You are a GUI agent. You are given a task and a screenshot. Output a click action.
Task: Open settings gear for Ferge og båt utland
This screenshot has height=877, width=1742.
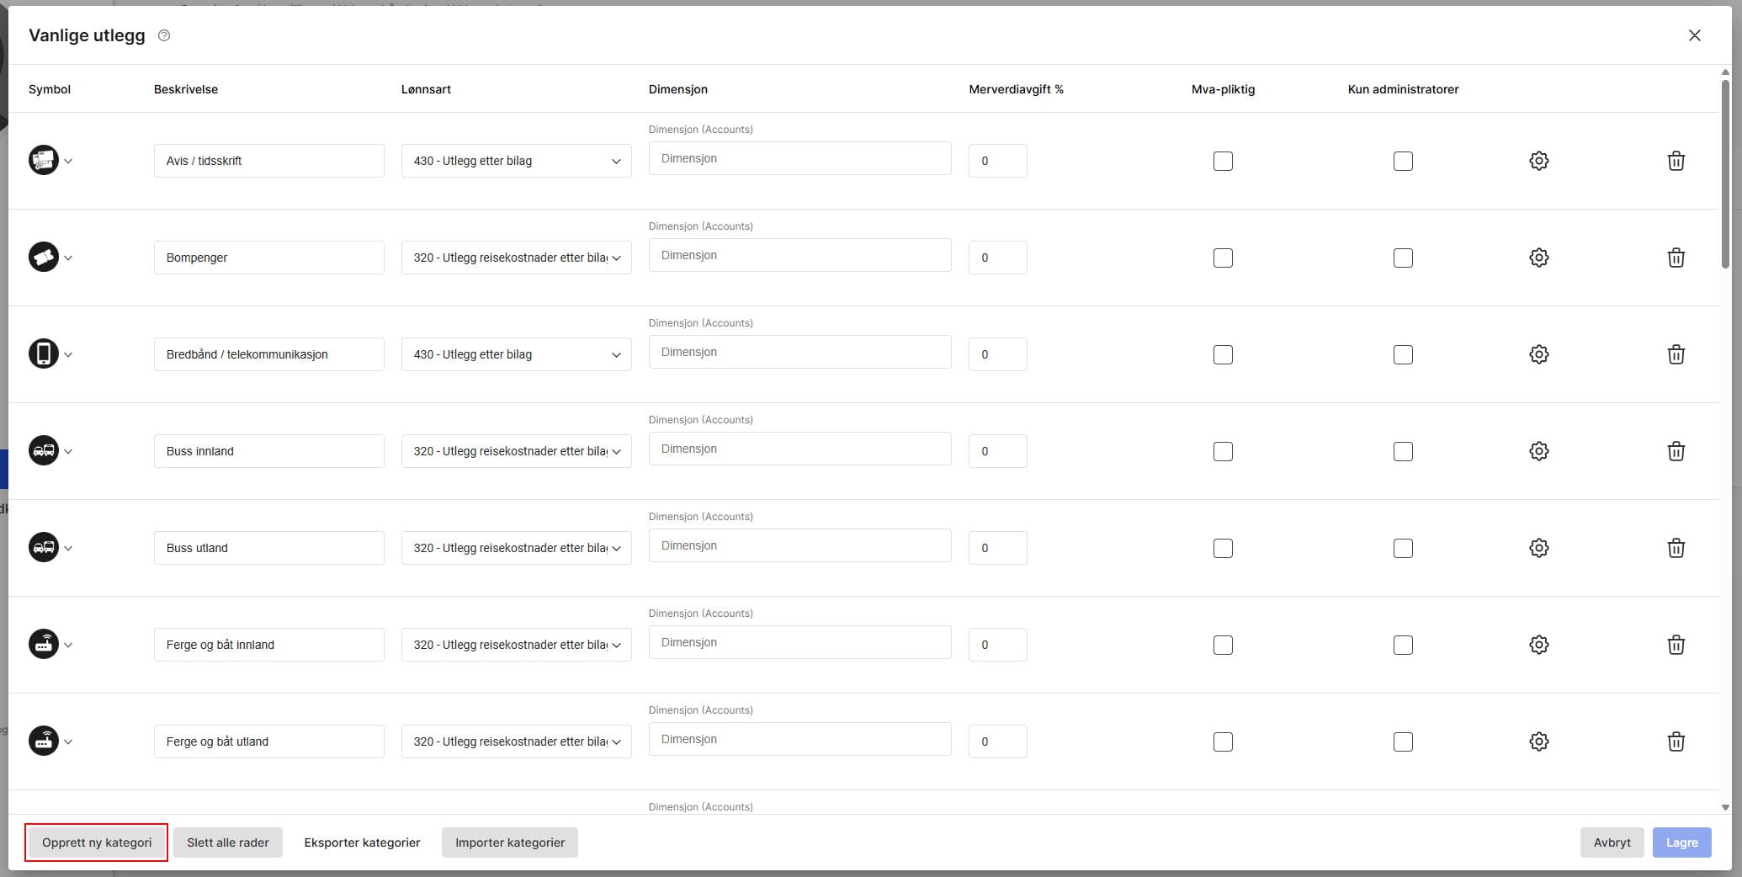click(x=1538, y=741)
